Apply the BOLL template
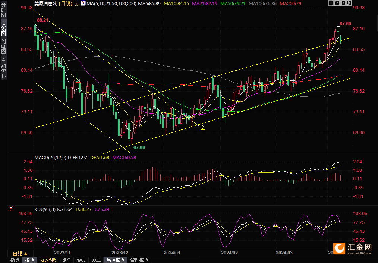The image size is (378, 263). 96,260
